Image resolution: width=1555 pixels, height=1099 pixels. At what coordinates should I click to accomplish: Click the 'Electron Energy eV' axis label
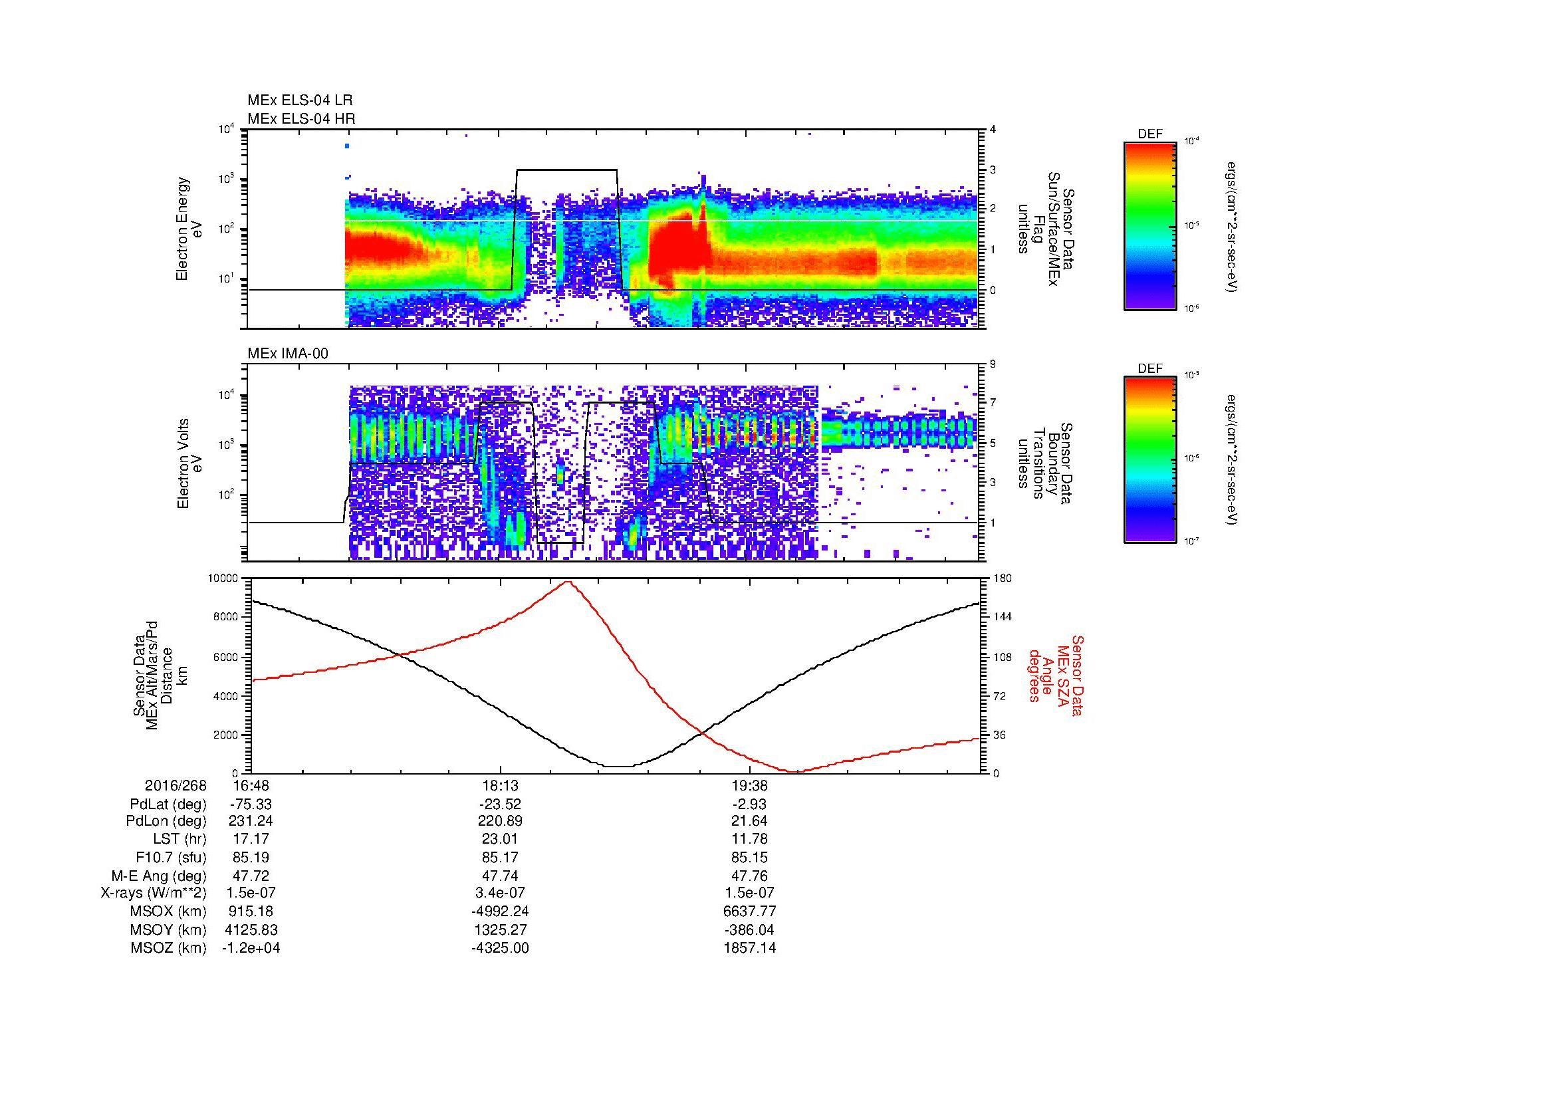click(189, 229)
